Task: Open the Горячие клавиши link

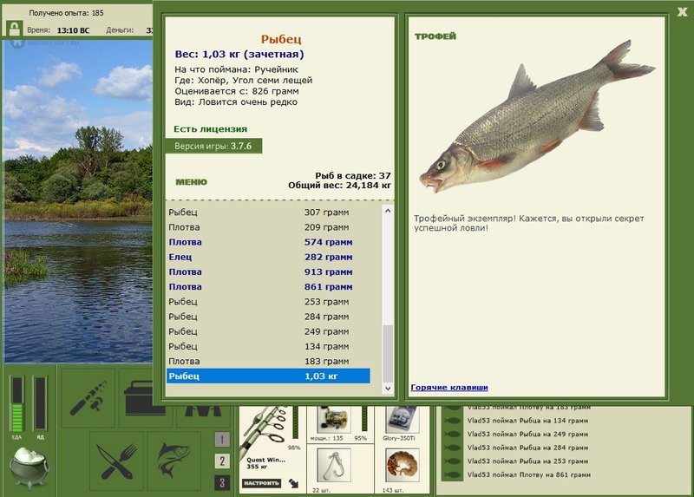Action: coord(449,387)
